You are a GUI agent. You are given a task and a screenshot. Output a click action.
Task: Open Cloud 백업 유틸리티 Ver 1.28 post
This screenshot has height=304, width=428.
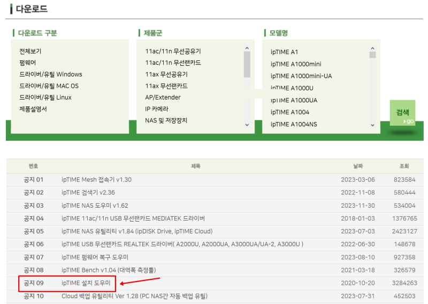(134, 296)
